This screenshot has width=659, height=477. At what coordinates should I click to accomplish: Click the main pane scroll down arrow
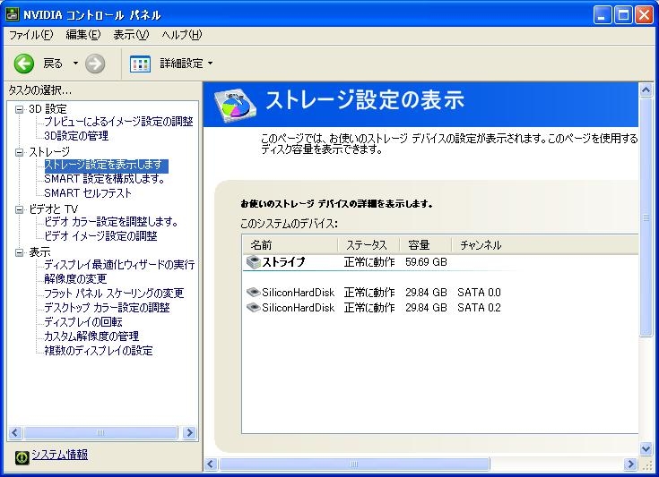[646, 449]
